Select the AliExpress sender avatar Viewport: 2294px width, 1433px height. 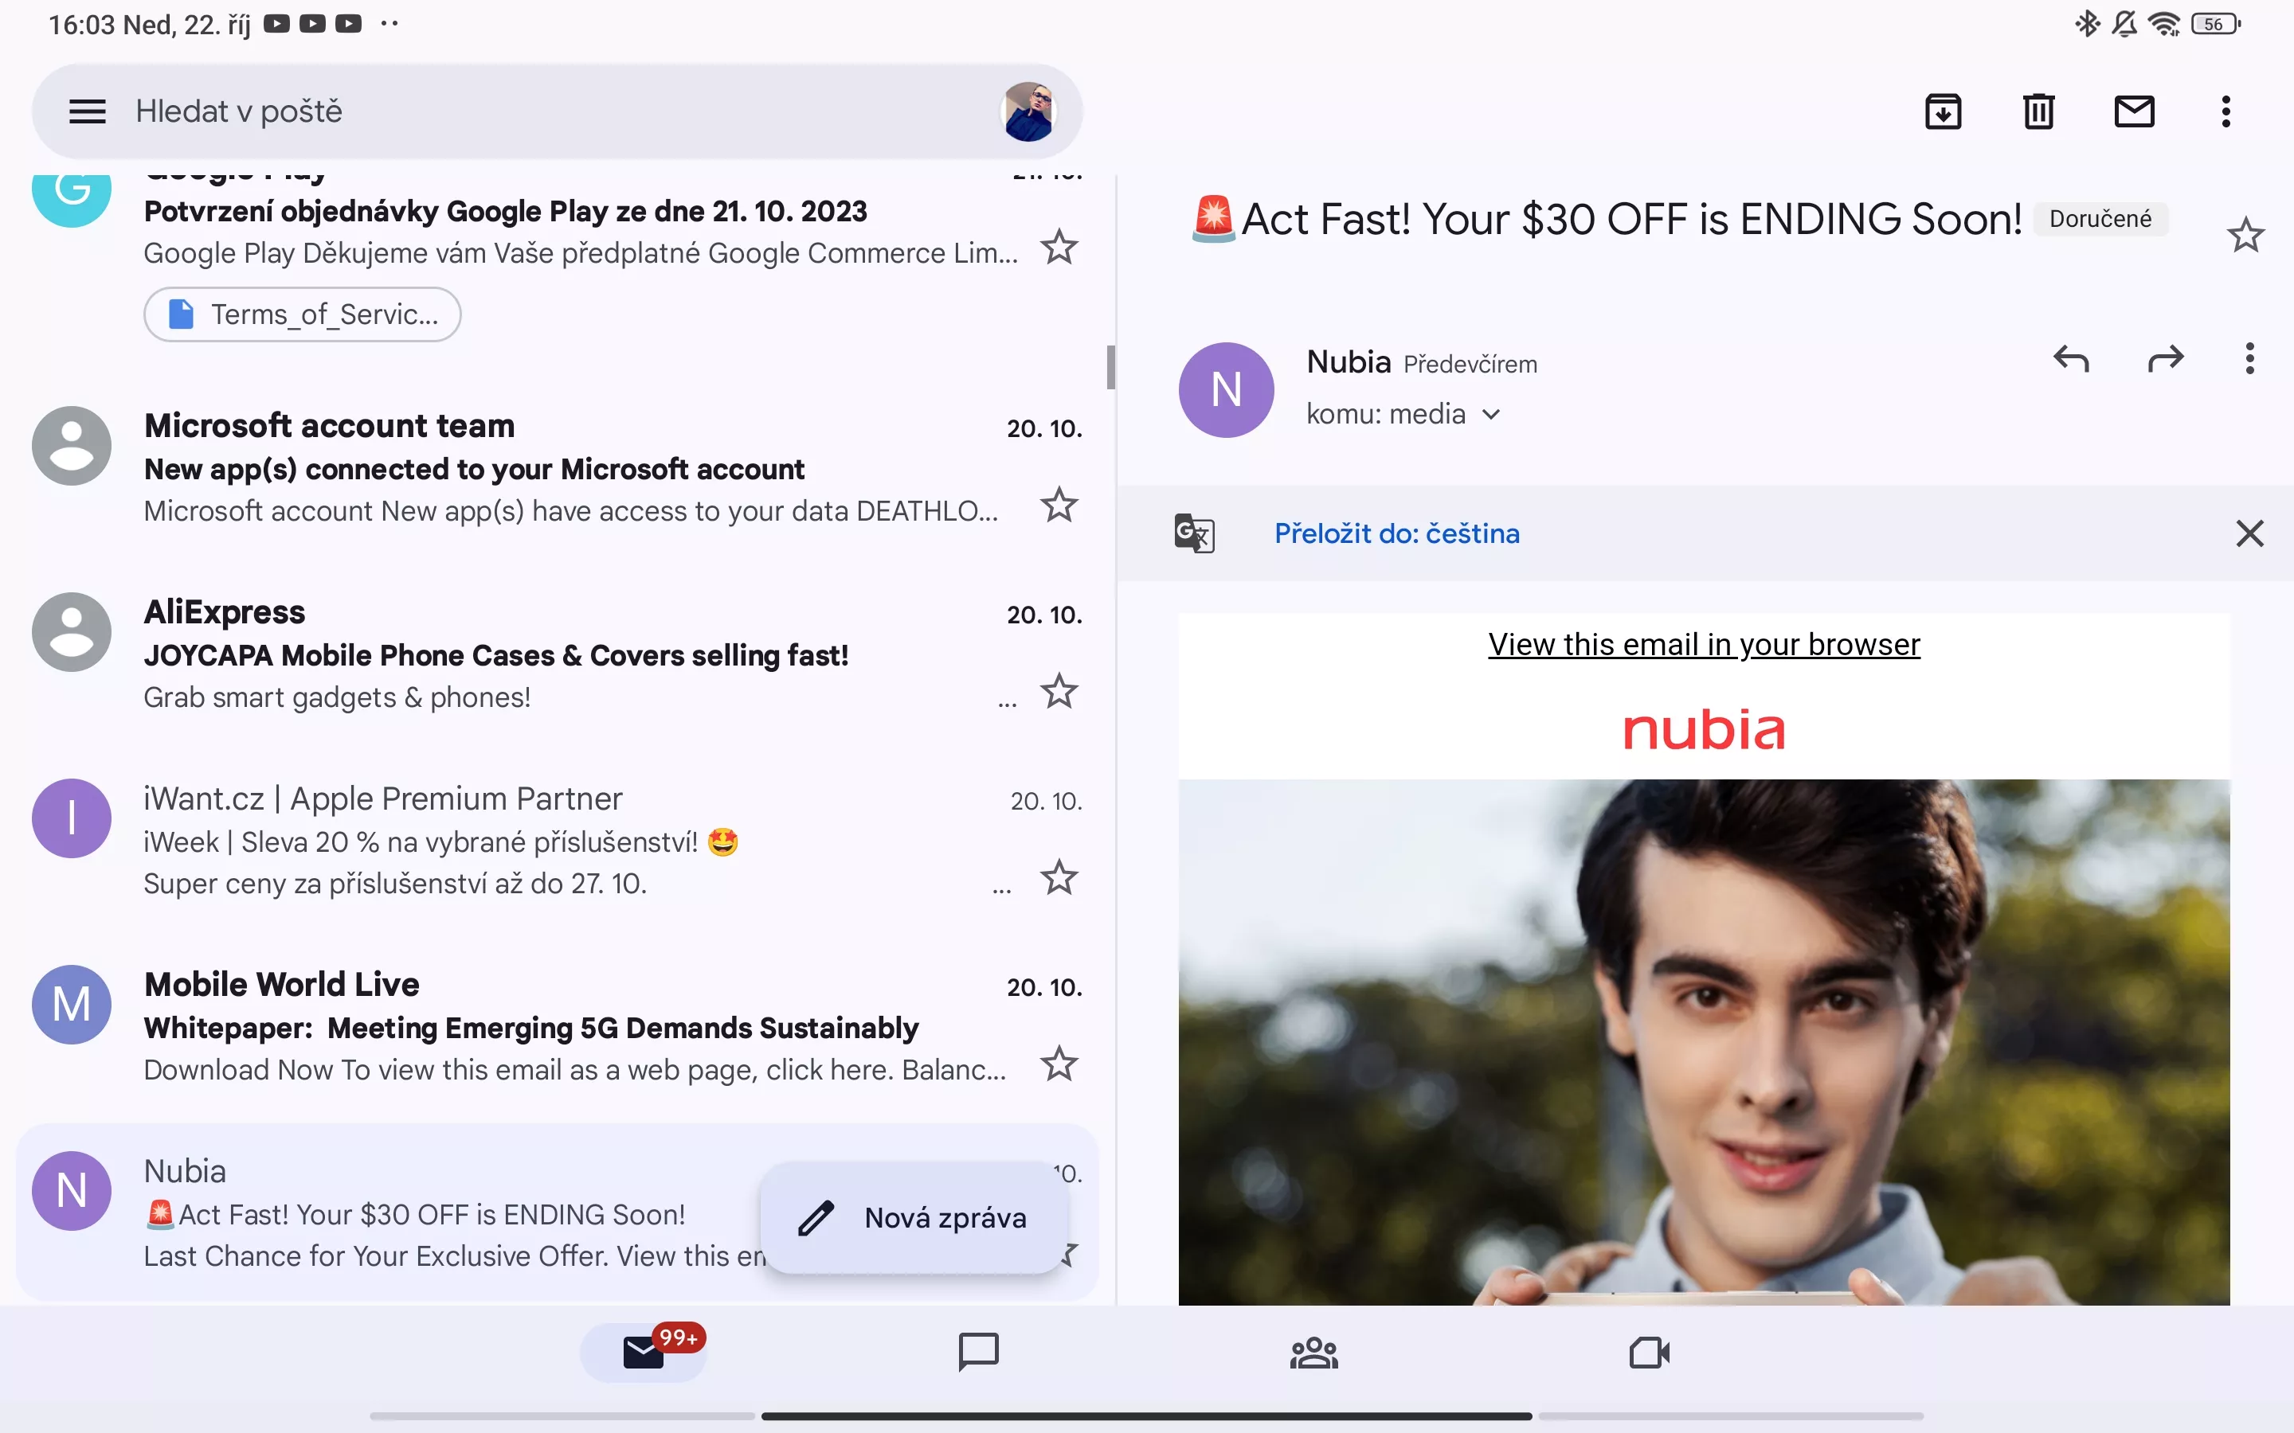72,632
